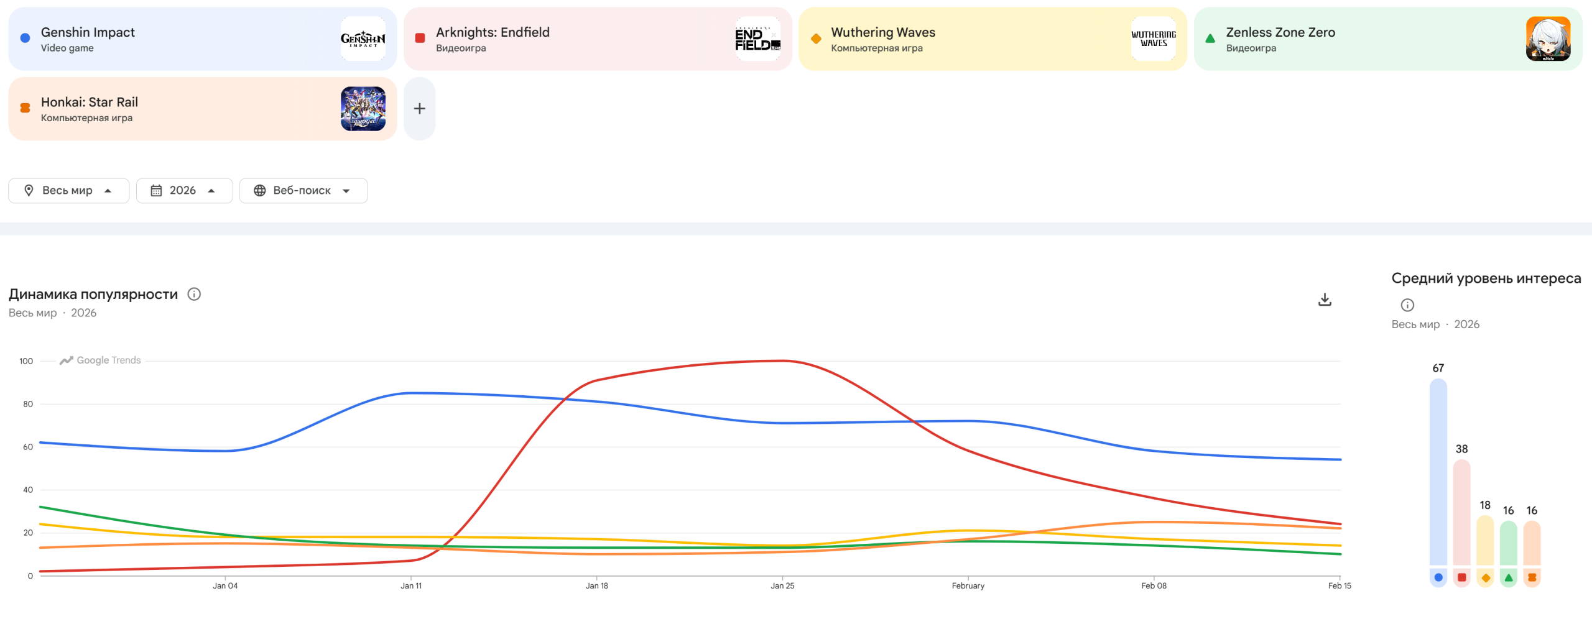Viewport: 1592px width, 619px height.
Task: Click the Google Trends logo watermark
Action: tap(100, 360)
